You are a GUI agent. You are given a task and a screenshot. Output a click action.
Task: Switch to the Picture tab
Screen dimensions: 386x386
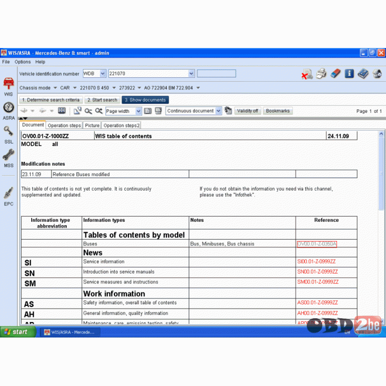coord(92,126)
